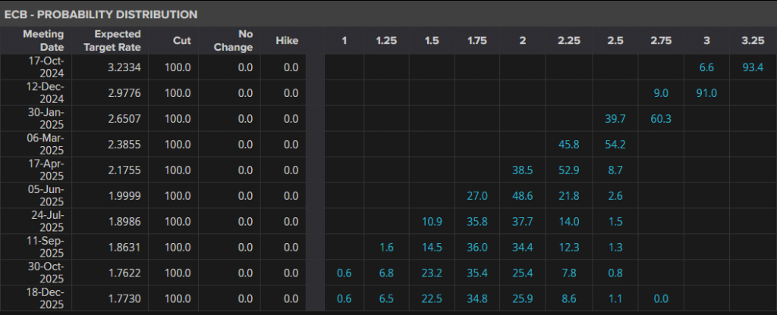Click expected rate value 2.9776
The width and height of the screenshot is (777, 315).
[x=124, y=93]
